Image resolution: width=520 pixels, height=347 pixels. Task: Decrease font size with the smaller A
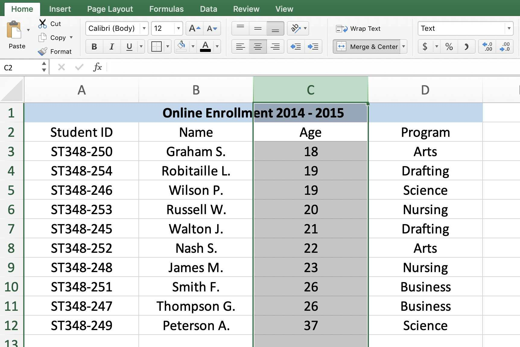tap(212, 28)
